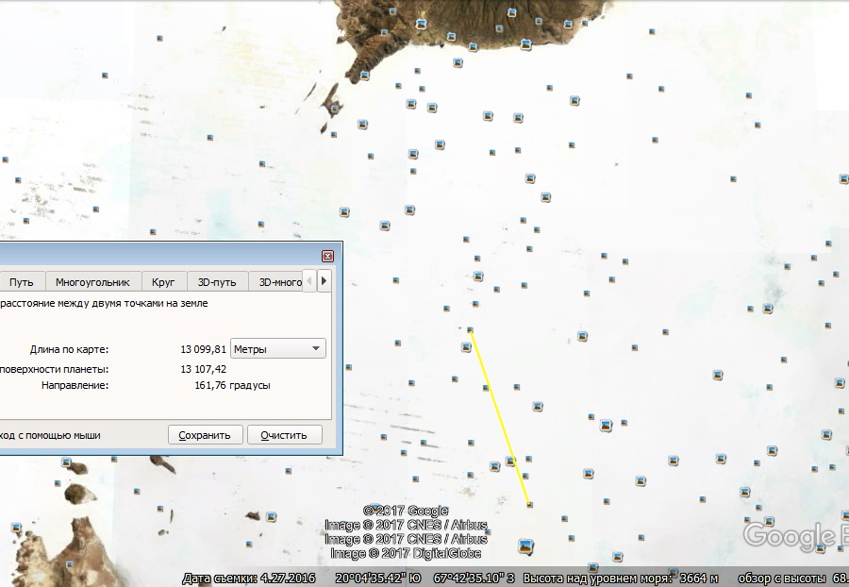Close the ruler dialog window
This screenshot has width=849, height=587.
click(327, 256)
